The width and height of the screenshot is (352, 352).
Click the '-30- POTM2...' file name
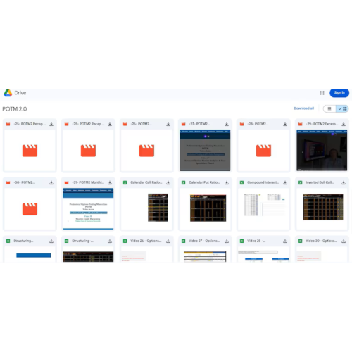pyautogui.click(x=24, y=182)
